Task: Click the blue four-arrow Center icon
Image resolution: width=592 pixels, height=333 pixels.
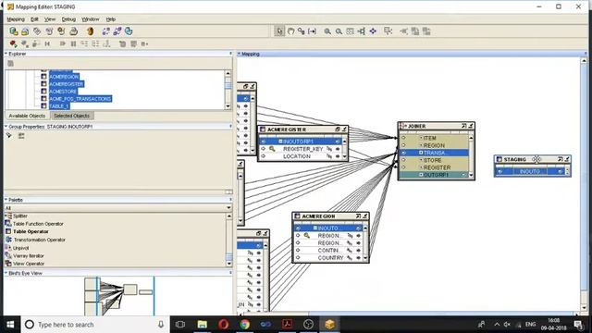Action: click(x=373, y=31)
